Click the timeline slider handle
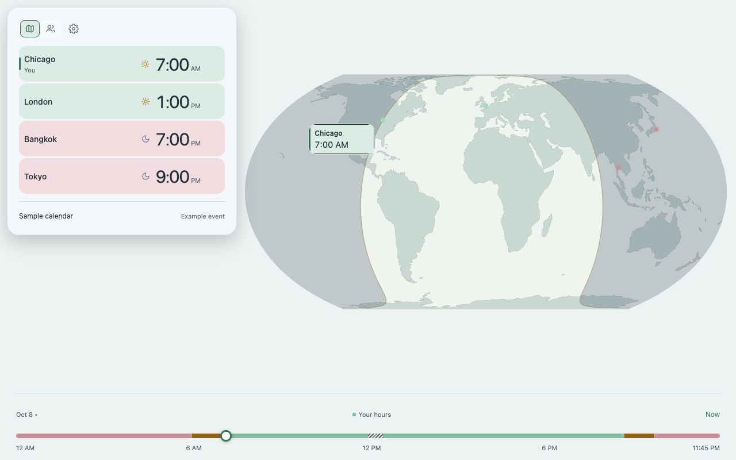 tap(226, 436)
